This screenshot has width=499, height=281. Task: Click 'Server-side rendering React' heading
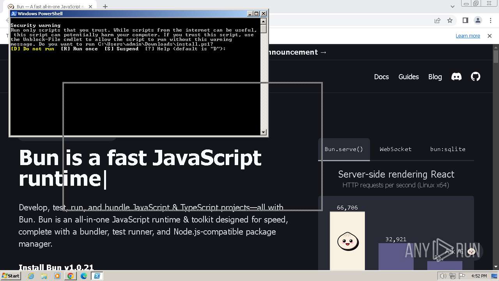click(x=396, y=174)
